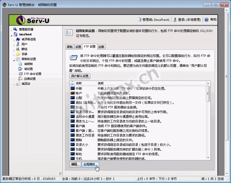
Task: Click the command list scroll down arrow
Action: tap(208, 158)
